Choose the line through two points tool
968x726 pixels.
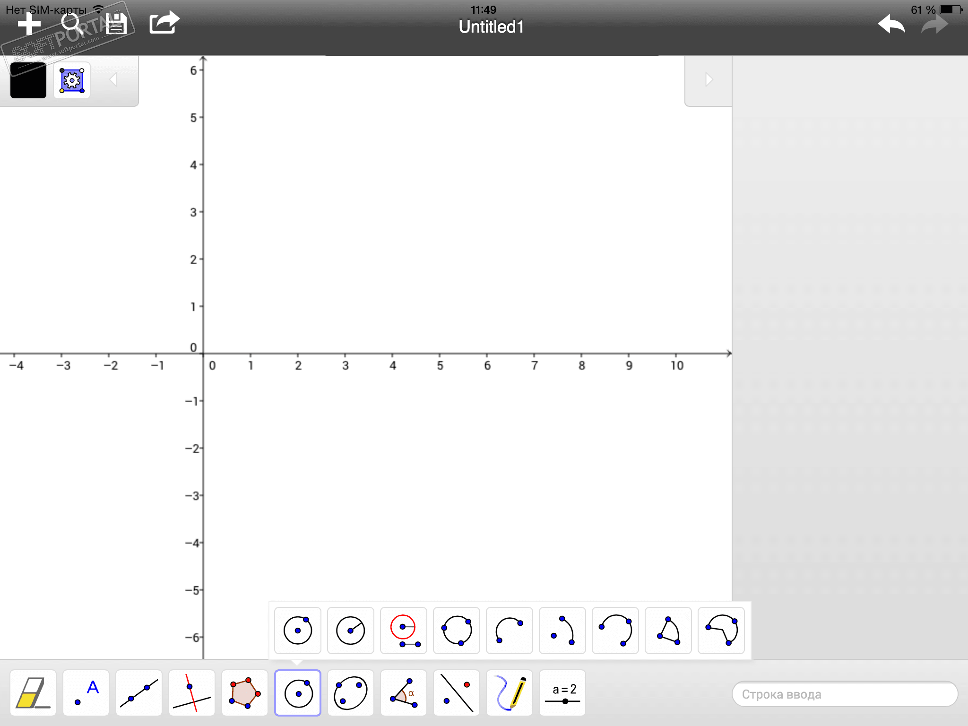point(139,693)
